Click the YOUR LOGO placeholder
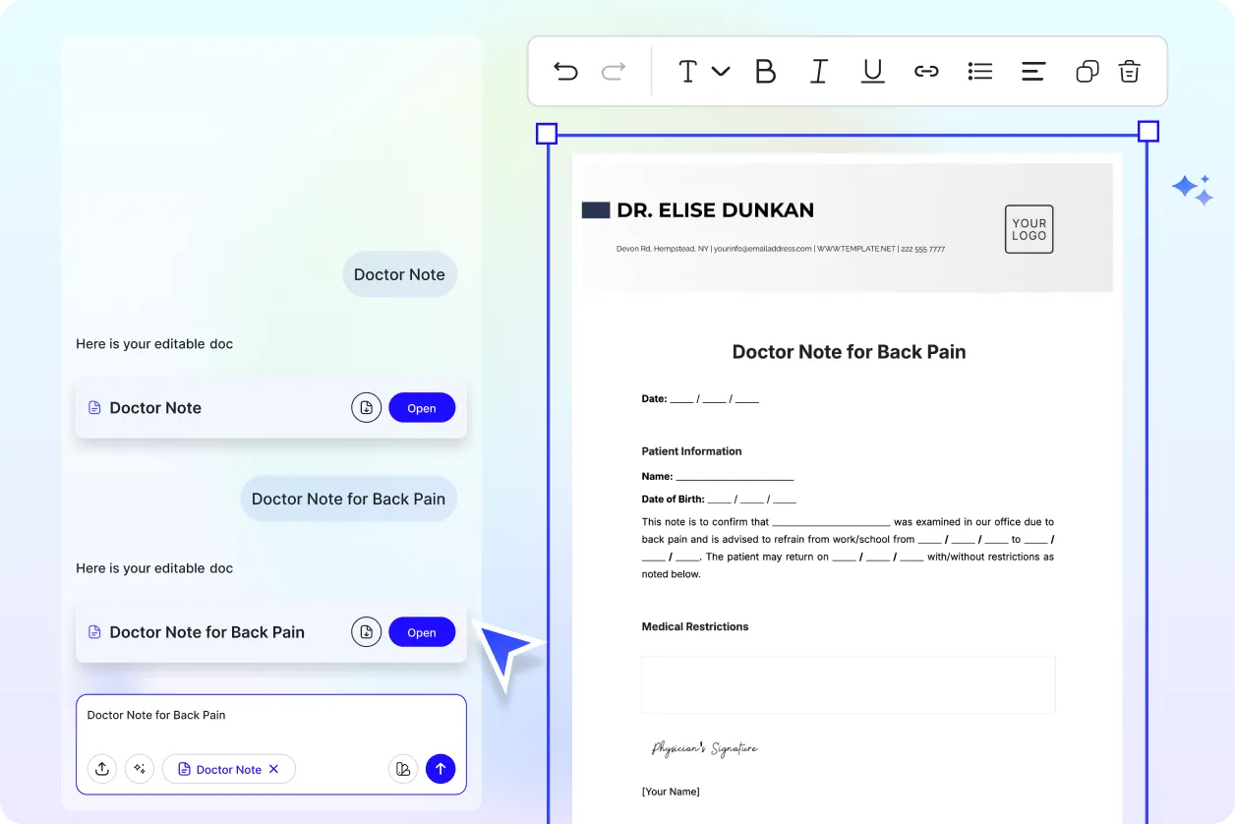This screenshot has height=824, width=1235. [1029, 229]
